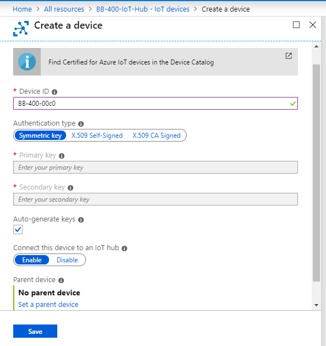Open All resources breadcrumb
326x346 pixels.
pos(64,9)
